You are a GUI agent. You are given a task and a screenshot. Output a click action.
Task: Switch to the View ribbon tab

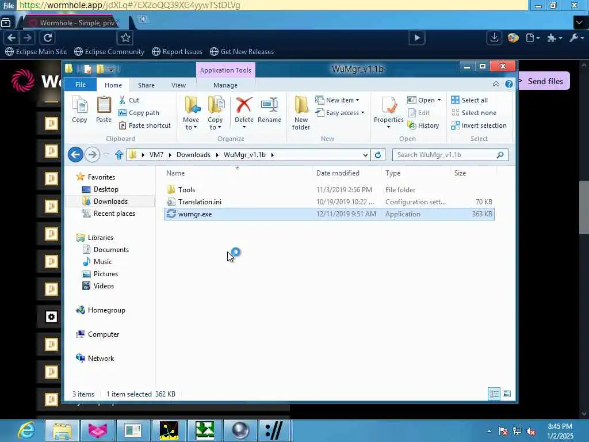click(x=178, y=85)
